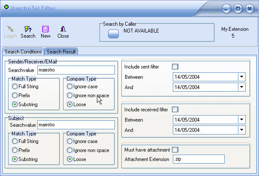Image resolution: width=259 pixels, height=176 pixels.
Task: Click the NOT AVAILABLE caller text
Action: point(141,31)
